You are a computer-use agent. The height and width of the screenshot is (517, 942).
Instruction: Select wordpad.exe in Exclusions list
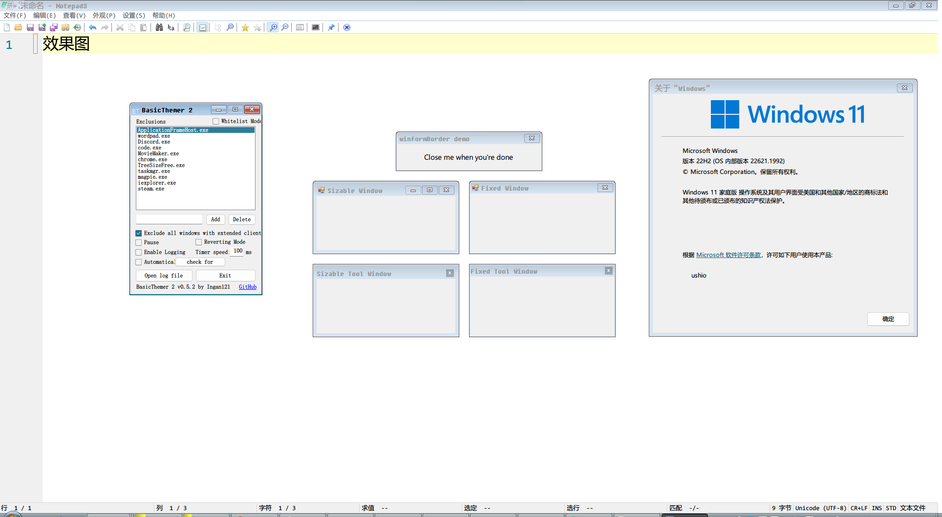195,136
